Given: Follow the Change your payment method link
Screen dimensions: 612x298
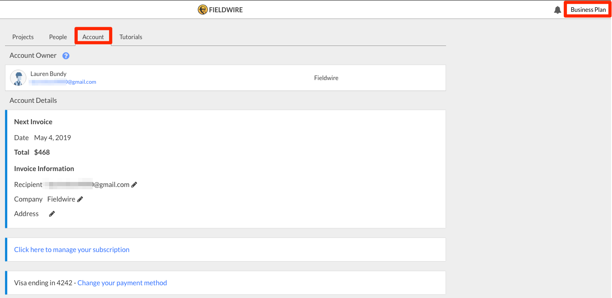Looking at the screenshot, I should [x=122, y=283].
